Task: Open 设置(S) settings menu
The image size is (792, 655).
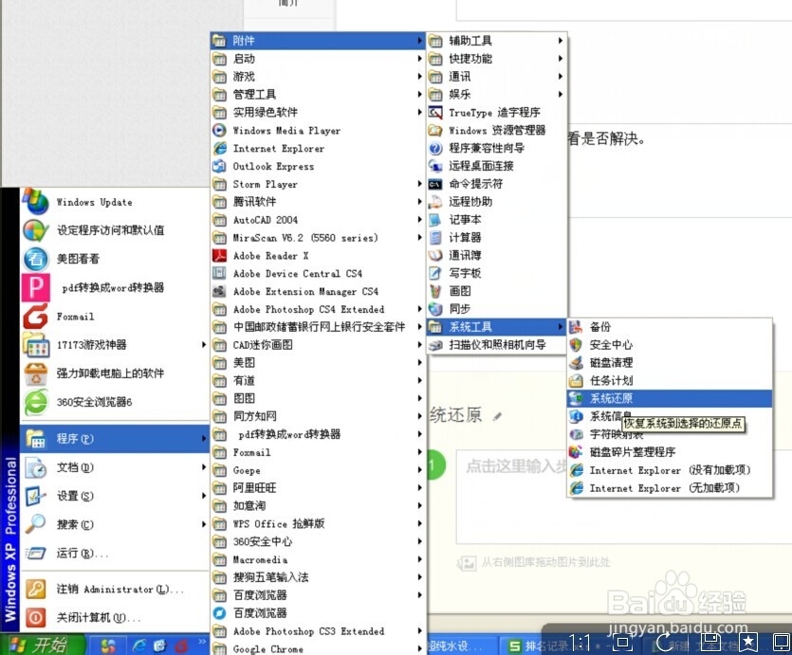Action: pos(115,496)
